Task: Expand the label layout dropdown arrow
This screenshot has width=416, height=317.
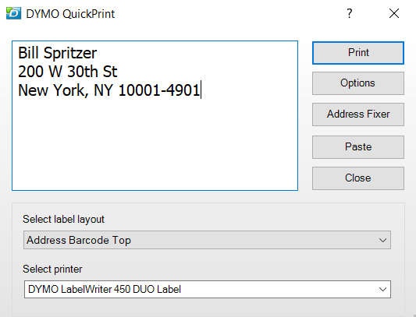Action: click(x=382, y=240)
